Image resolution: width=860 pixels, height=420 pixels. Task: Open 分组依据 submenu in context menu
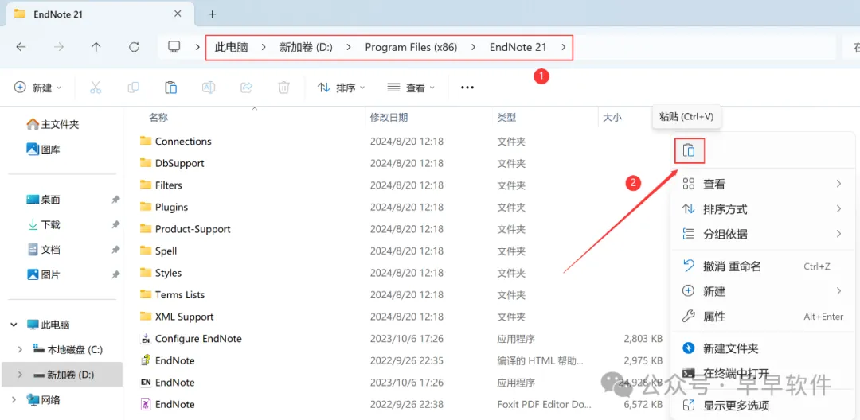[763, 235]
